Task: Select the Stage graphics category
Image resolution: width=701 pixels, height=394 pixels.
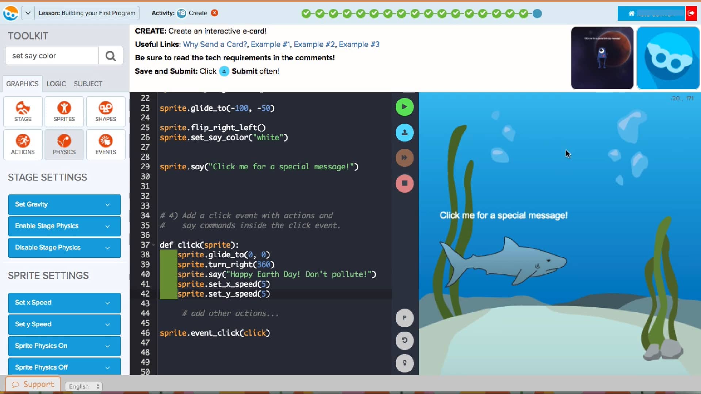Action: [23, 112]
